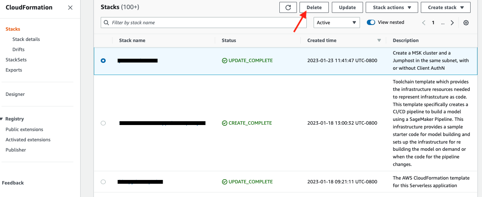This screenshot has width=482, height=197.
Task: Click the refresh stacks icon button
Action: pos(288,8)
